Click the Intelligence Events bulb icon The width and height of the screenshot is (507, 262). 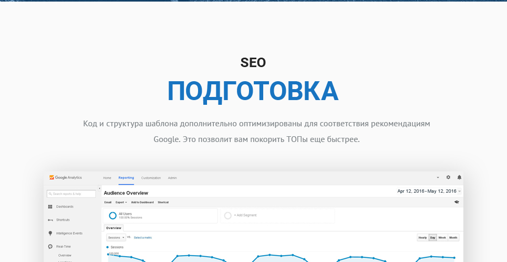point(50,233)
